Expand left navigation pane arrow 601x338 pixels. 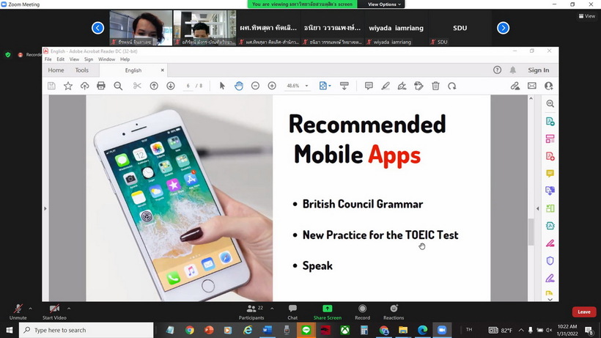pyautogui.click(x=45, y=208)
